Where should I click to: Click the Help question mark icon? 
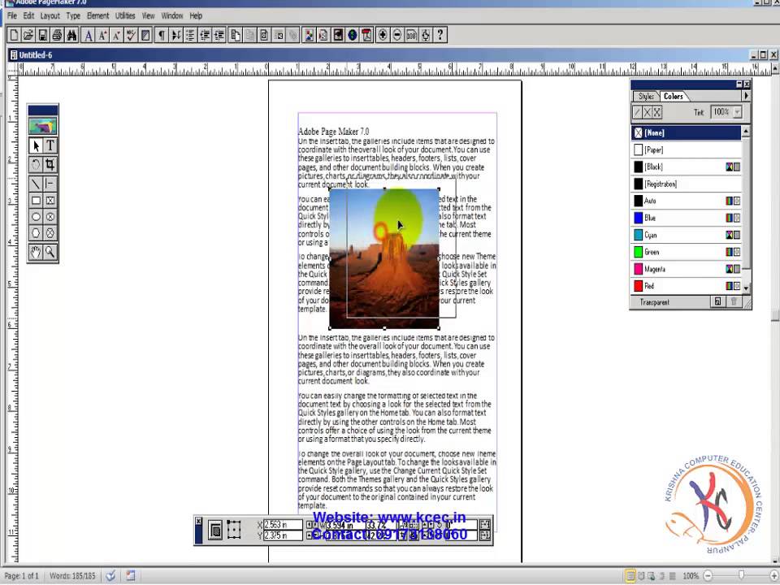[x=440, y=35]
